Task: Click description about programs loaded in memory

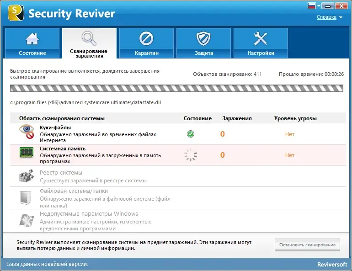Action: [101, 159]
